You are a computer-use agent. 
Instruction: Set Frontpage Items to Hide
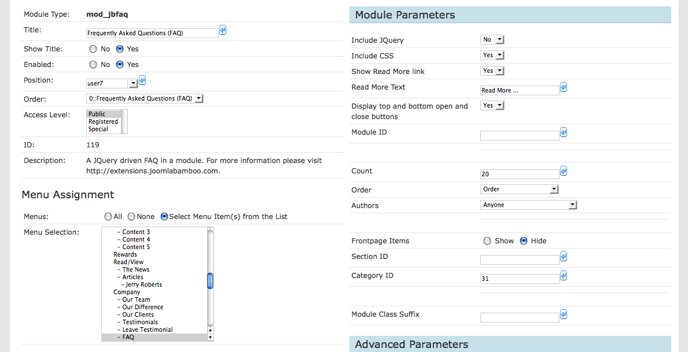click(524, 240)
